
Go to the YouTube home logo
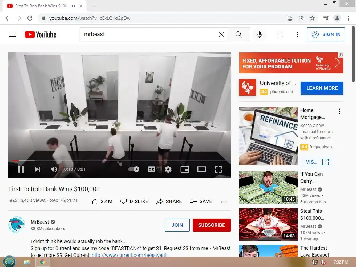pos(41,34)
